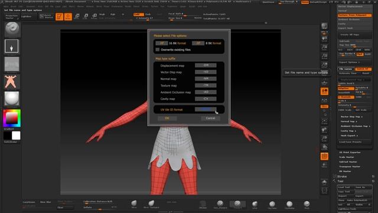This screenshot has height=213, width=378.
Task: Open the material sphere selector
Action: click(12, 98)
